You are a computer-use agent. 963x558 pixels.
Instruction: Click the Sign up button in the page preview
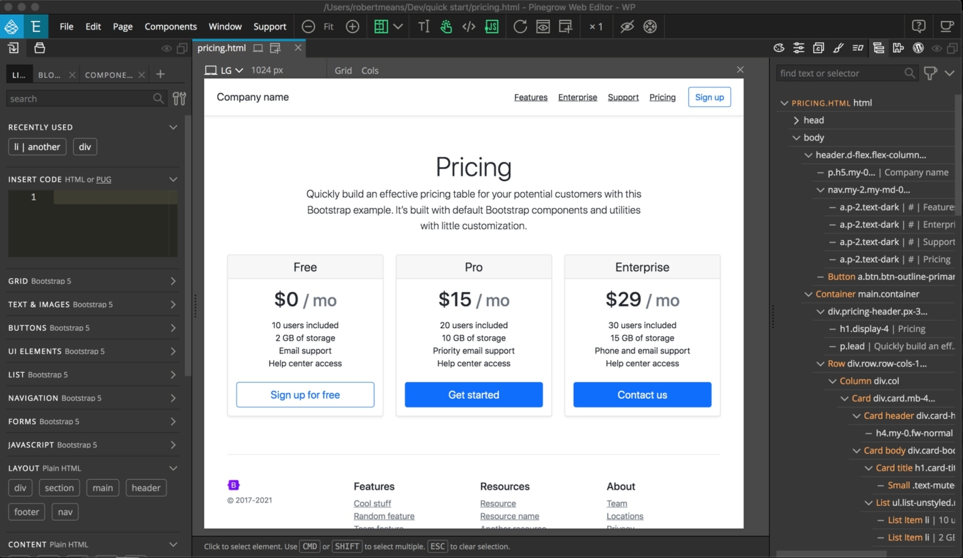[709, 97]
